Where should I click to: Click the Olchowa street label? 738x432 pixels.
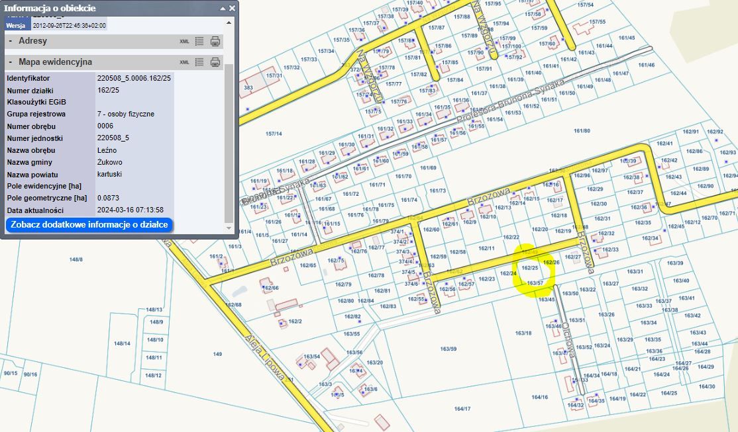pos(569,340)
